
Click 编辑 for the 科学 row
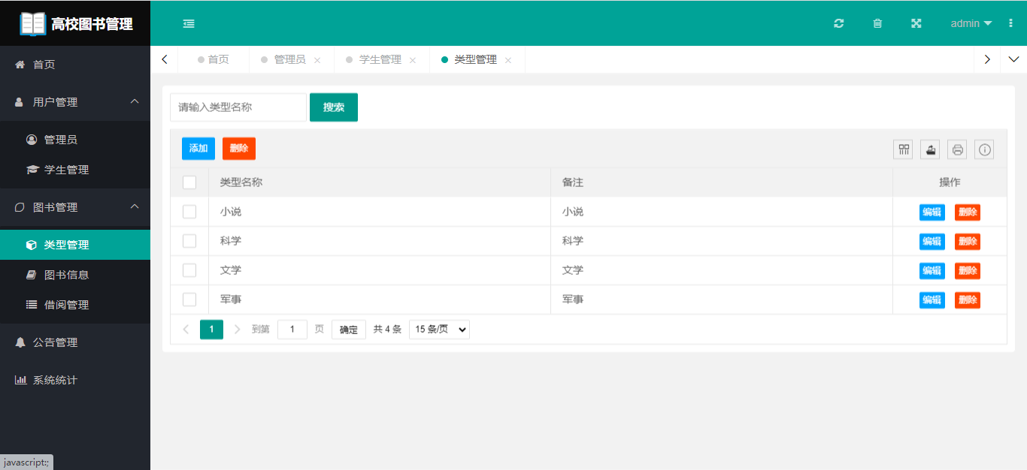(932, 242)
